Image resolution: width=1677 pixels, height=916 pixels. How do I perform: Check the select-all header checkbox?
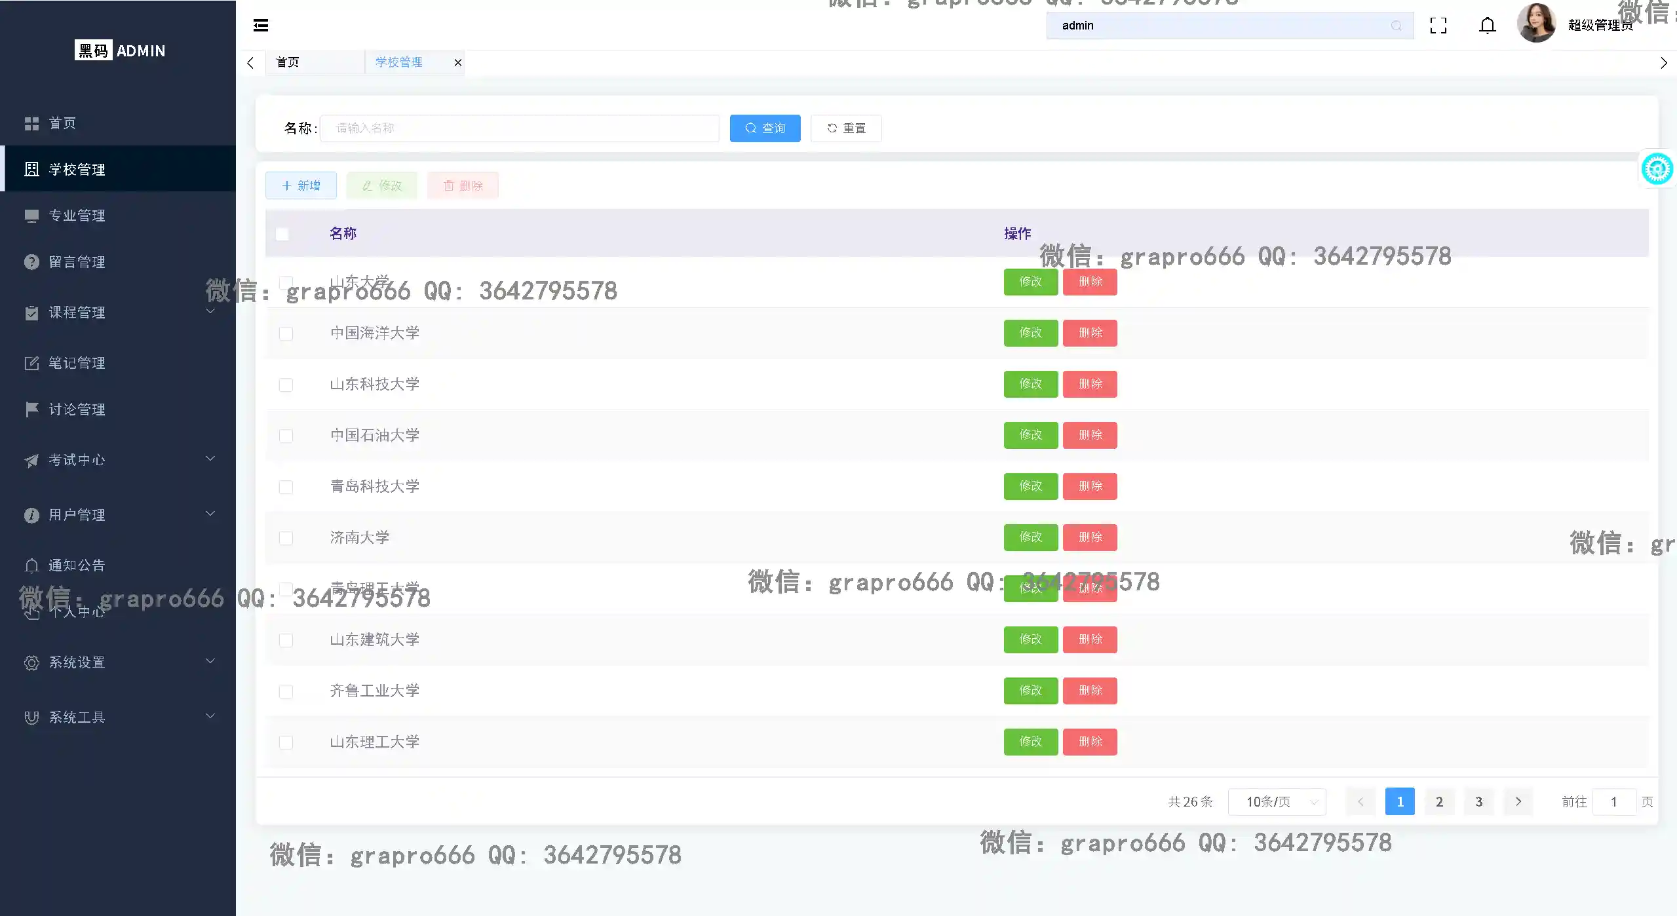click(282, 234)
